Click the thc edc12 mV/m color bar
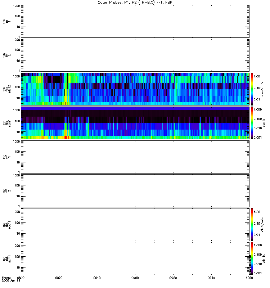 point(252,225)
